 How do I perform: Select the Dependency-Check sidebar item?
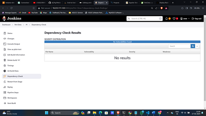tap(21, 76)
